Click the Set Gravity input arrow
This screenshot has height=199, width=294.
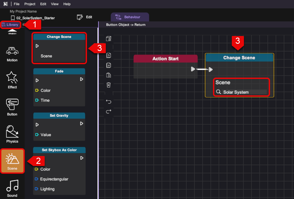click(x=37, y=125)
